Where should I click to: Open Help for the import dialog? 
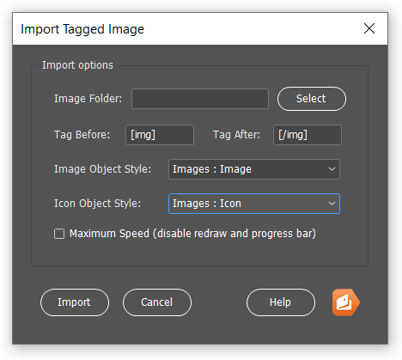click(281, 302)
